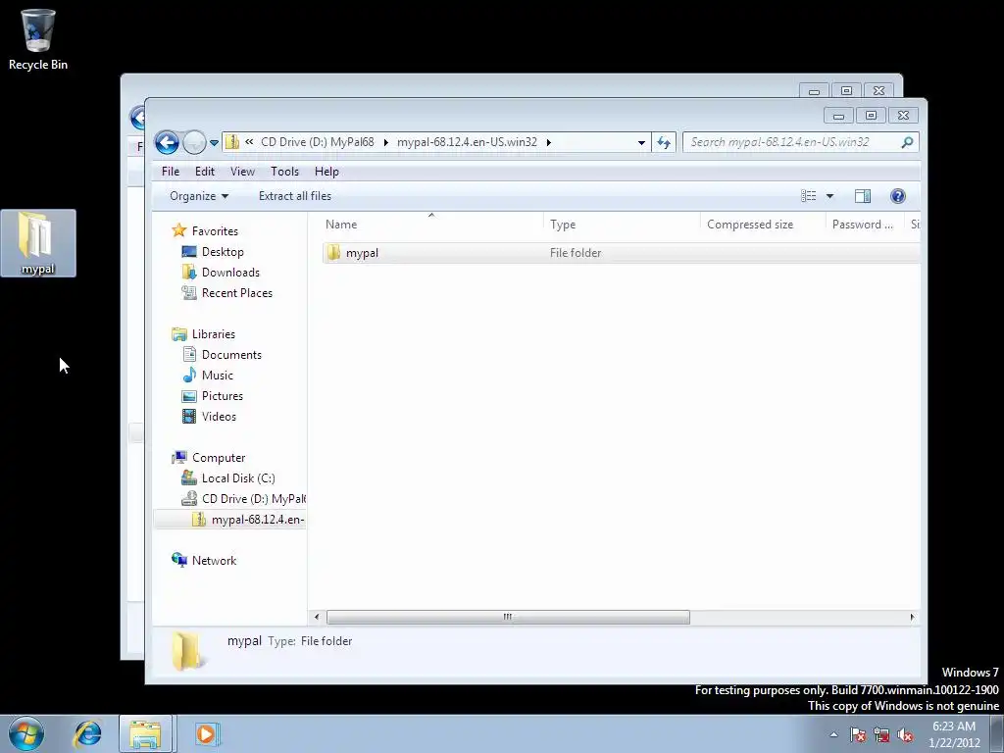
Task: Click the muted volume tray icon
Action: point(905,734)
